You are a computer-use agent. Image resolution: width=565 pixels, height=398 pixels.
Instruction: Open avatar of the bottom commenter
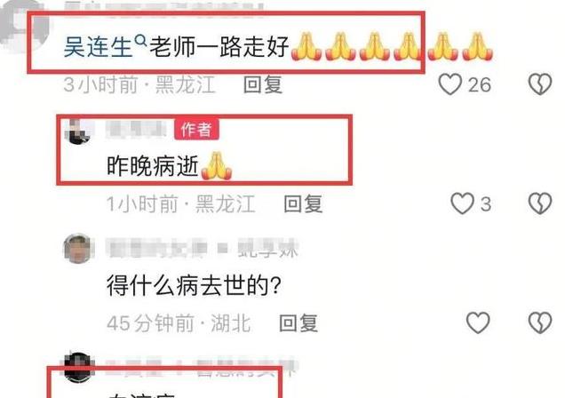tap(78, 368)
